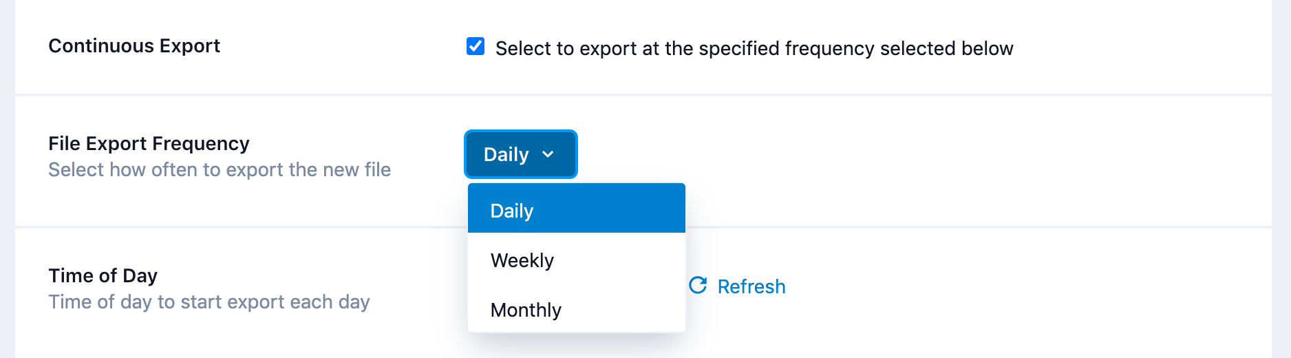Image resolution: width=1291 pixels, height=358 pixels.
Task: Click the 'Select how often to export' description
Action: (x=220, y=169)
